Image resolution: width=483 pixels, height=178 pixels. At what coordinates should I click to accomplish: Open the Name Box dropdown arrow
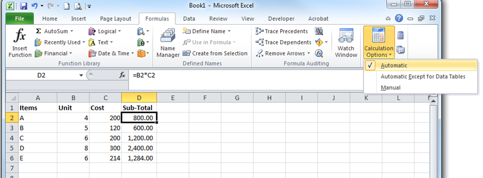click(81, 75)
